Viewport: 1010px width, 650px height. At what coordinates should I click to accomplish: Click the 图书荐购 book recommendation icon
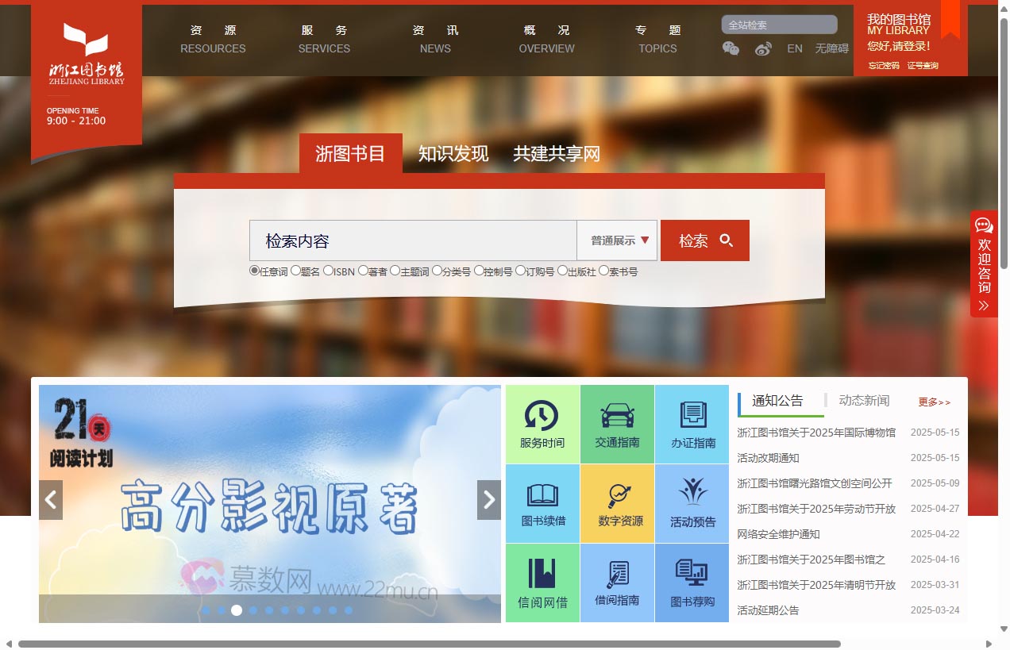pyautogui.click(x=691, y=573)
